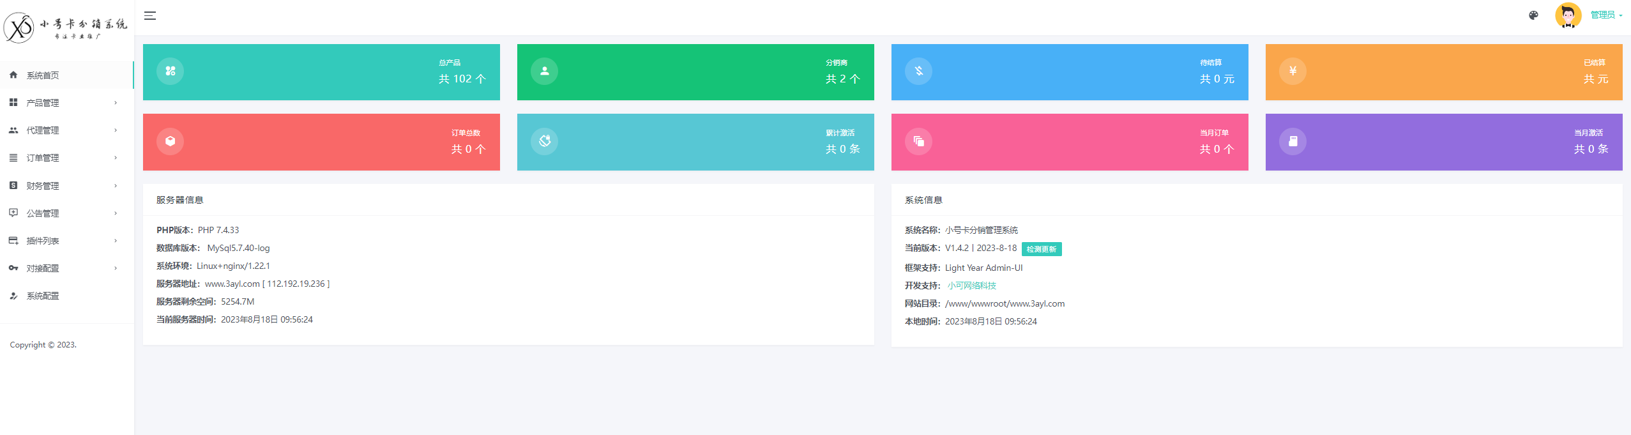1631x435 pixels.
Task: Expand the 产品管理 chevron arrow
Action: pos(116,103)
